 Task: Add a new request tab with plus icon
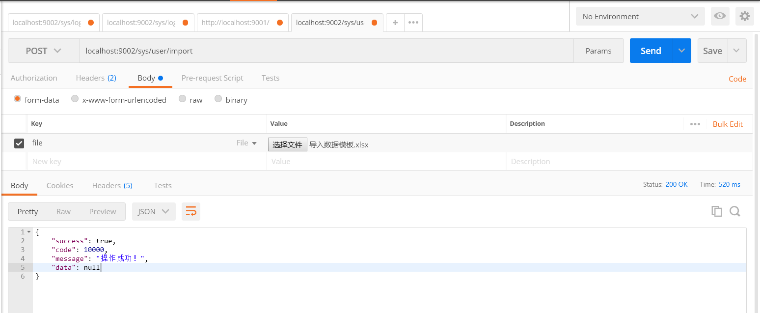395,23
